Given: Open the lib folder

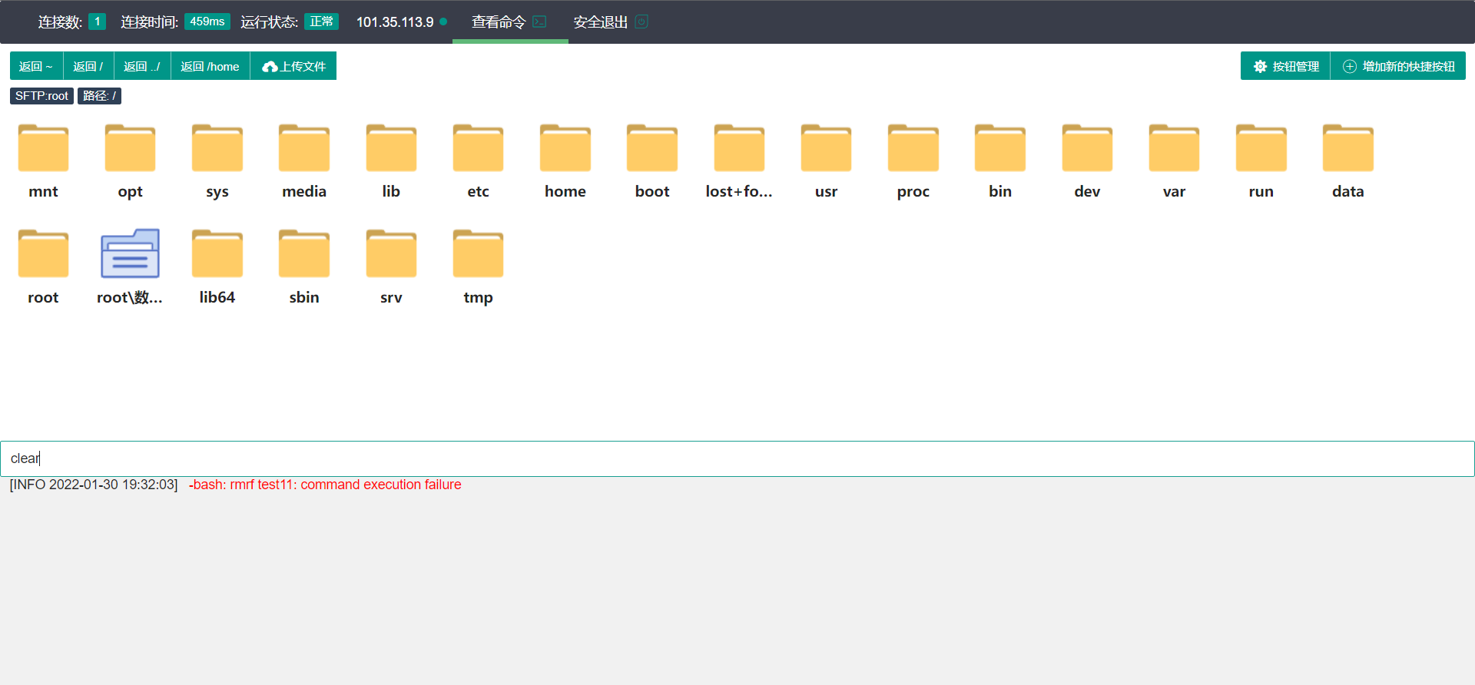Looking at the screenshot, I should pyautogui.click(x=391, y=148).
